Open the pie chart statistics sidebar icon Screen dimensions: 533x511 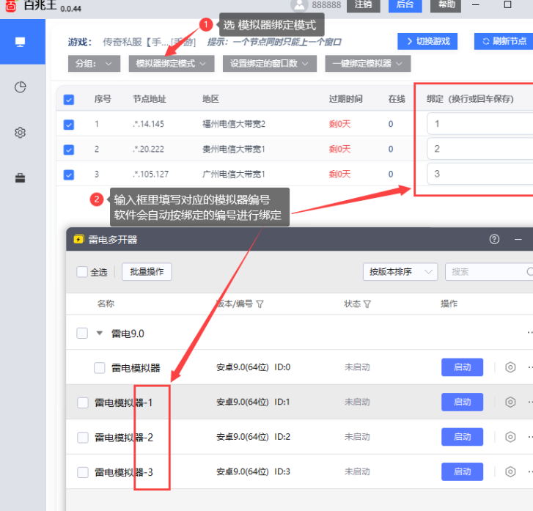pyautogui.click(x=21, y=87)
